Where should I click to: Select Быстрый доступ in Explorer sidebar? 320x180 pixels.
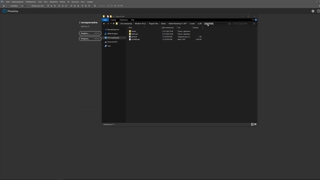click(113, 29)
